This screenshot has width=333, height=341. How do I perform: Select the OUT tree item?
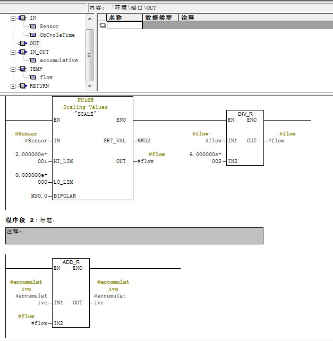(35, 44)
